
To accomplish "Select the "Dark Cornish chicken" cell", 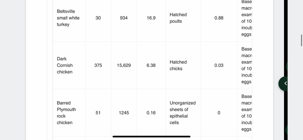I will tap(69, 65).
